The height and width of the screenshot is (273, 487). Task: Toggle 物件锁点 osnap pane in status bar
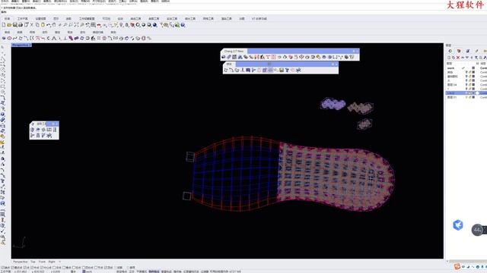(x=154, y=271)
